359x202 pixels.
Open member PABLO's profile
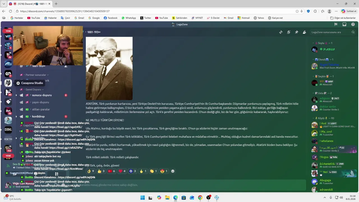(334, 49)
